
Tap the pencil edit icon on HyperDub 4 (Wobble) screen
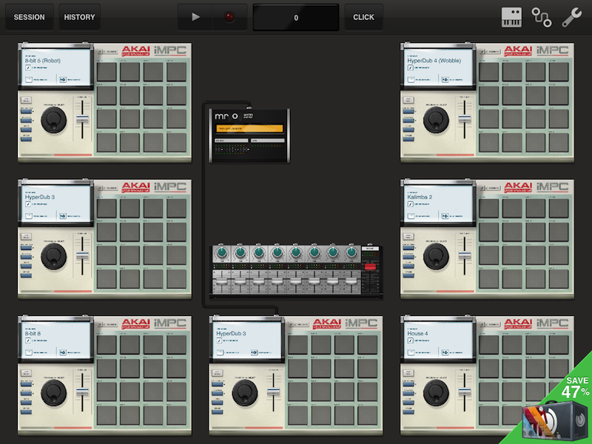pyautogui.click(x=411, y=67)
